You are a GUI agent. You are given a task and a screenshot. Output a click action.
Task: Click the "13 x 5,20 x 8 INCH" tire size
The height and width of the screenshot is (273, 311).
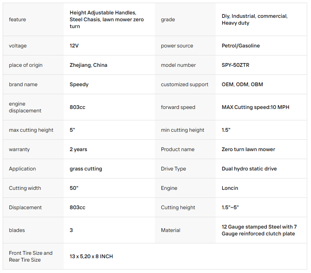pyautogui.click(x=91, y=256)
